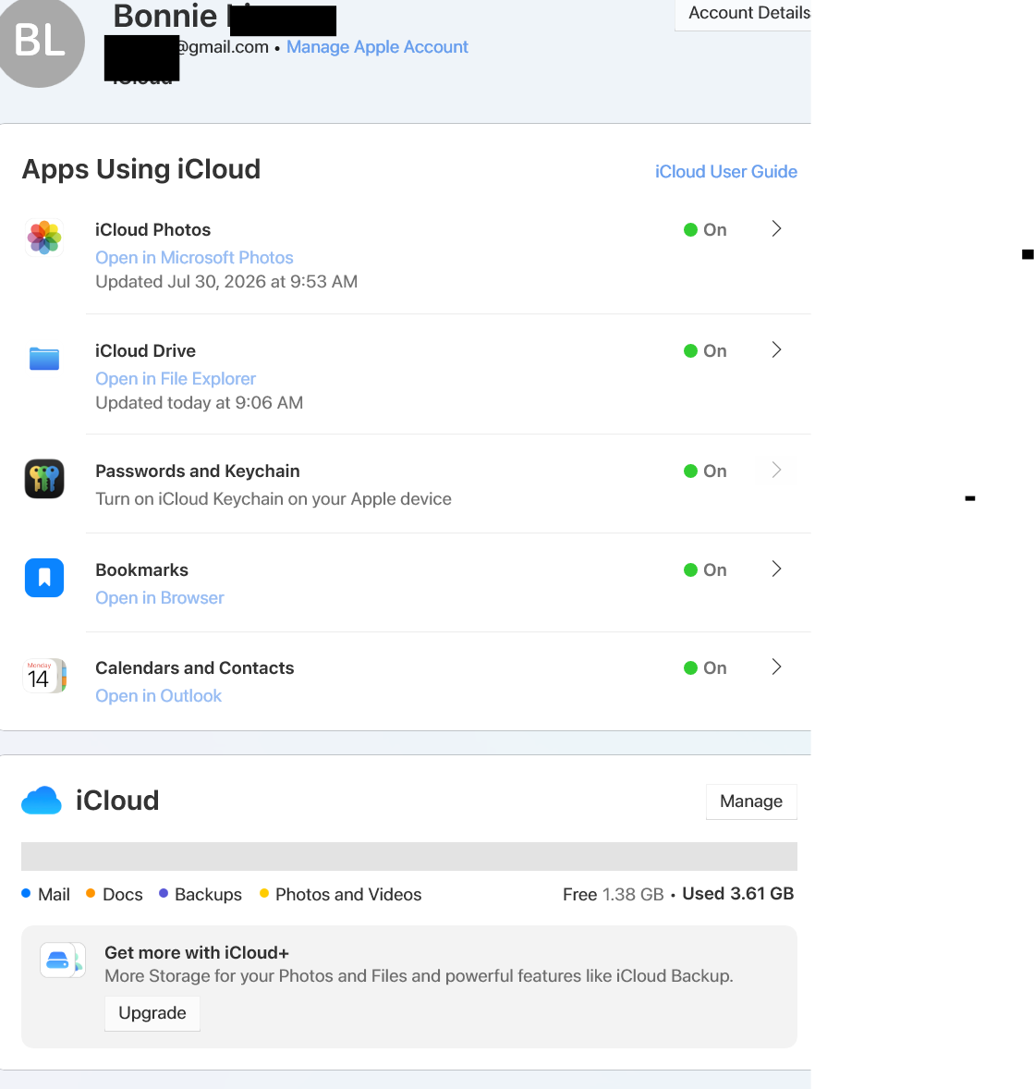Click Open in Outlook link

coord(158,696)
